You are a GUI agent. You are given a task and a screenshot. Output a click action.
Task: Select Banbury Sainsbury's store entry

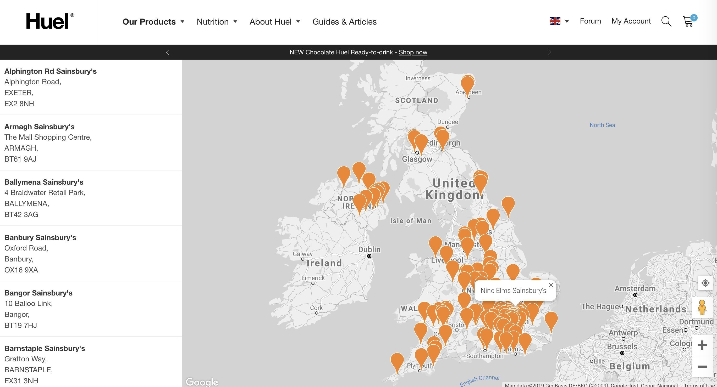click(x=91, y=253)
